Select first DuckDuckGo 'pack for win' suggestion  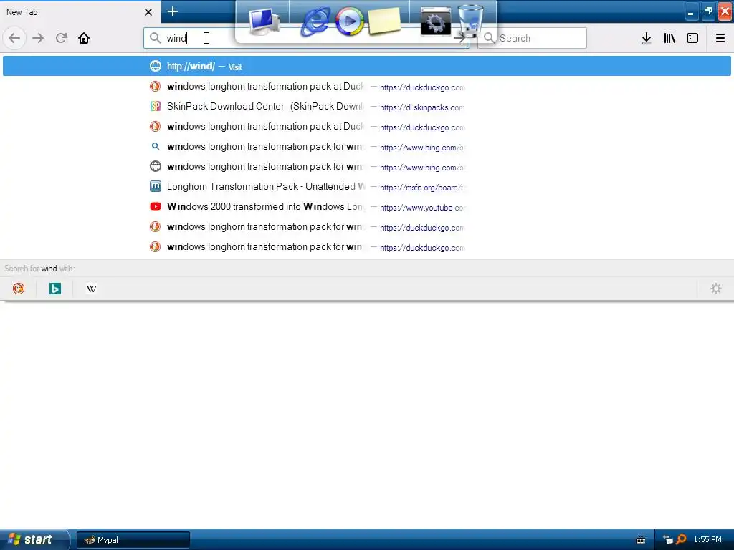(367, 227)
